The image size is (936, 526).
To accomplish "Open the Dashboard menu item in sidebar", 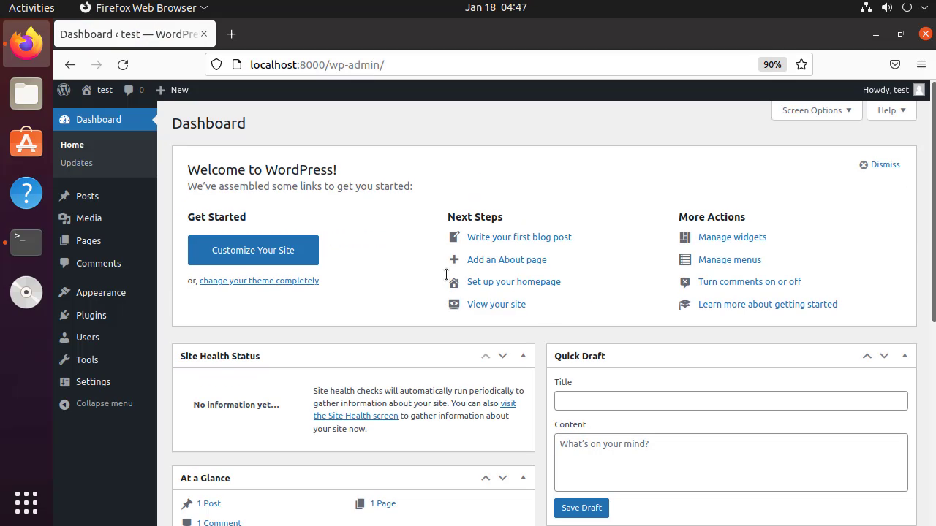I will 105,119.
